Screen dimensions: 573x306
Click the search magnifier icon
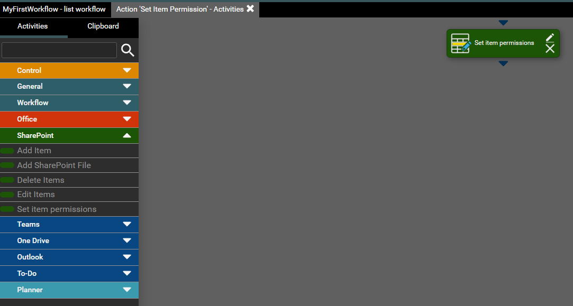click(128, 50)
